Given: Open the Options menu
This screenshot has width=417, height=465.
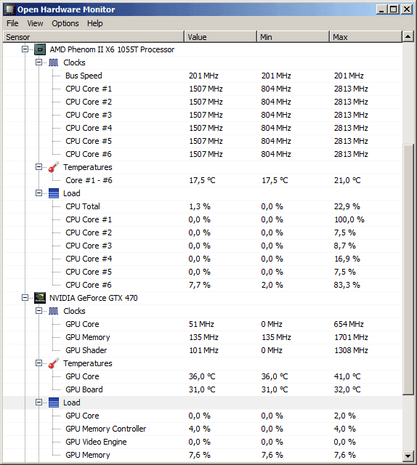Looking at the screenshot, I should (65, 23).
